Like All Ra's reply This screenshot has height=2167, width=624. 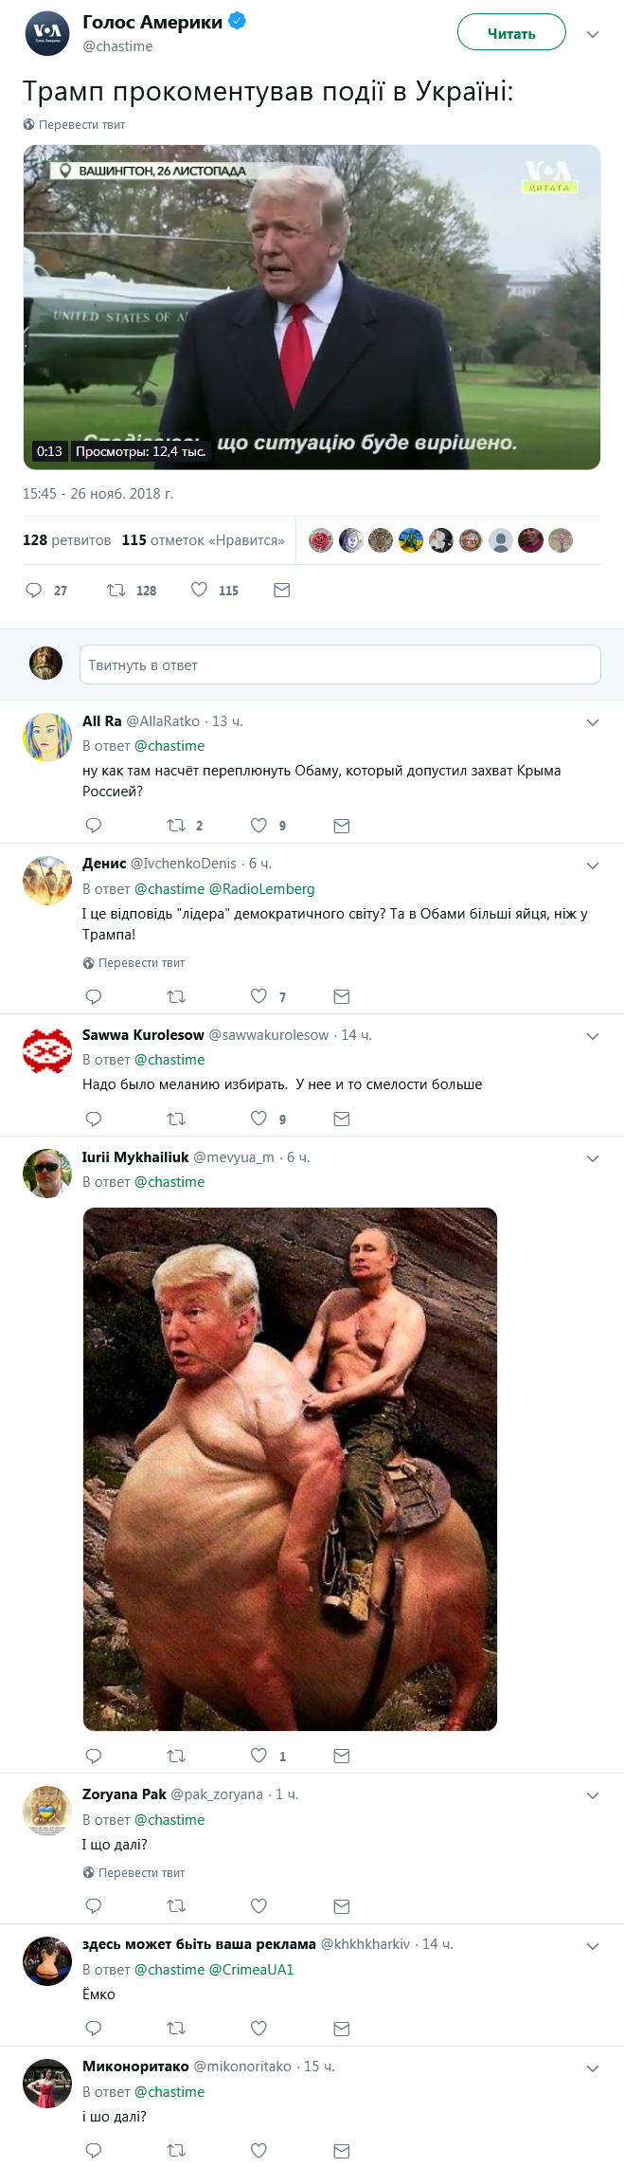point(259,826)
